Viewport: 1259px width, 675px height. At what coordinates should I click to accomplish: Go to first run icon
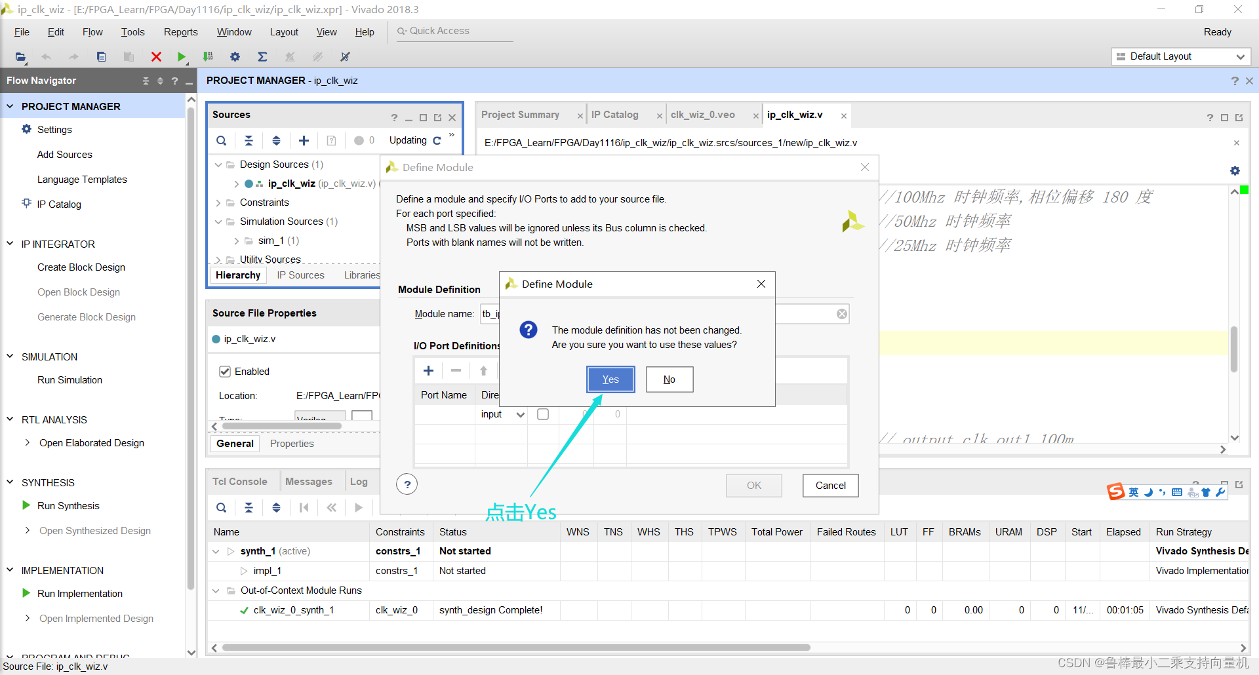point(304,507)
